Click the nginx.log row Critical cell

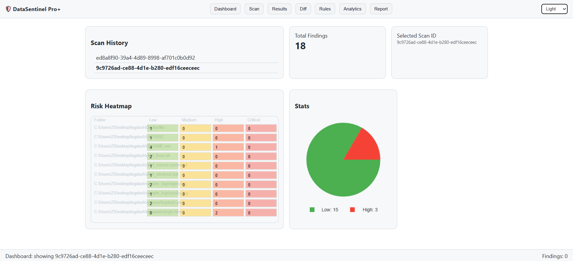tap(261, 185)
